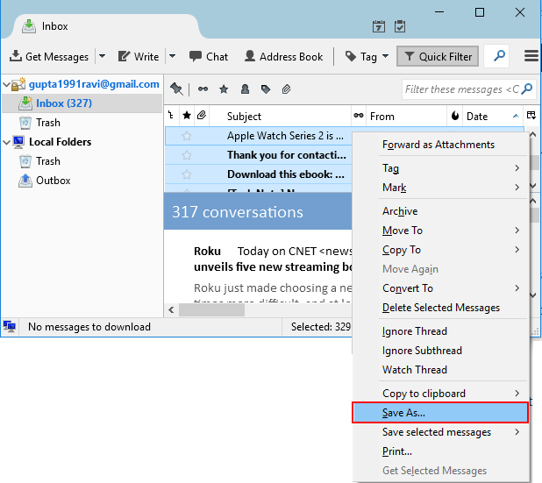Screen dimensions: 542x483
Task: Open the Outbox folder in Local Folders
Action: 53,181
